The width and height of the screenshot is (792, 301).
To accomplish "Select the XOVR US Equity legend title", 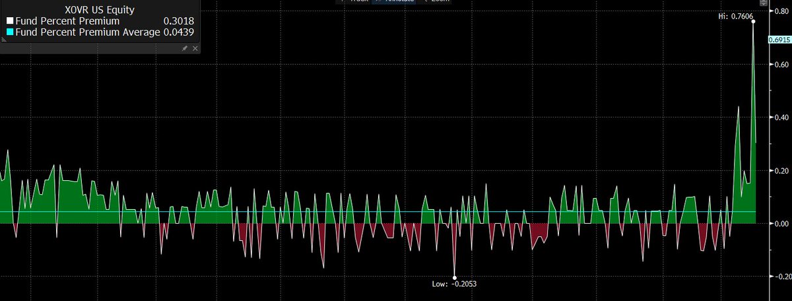I will [101, 11].
